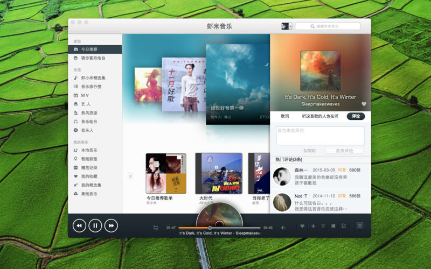This screenshot has height=269, width=431.
Task: Toggle repeat mode in player bar
Action: pos(156,228)
